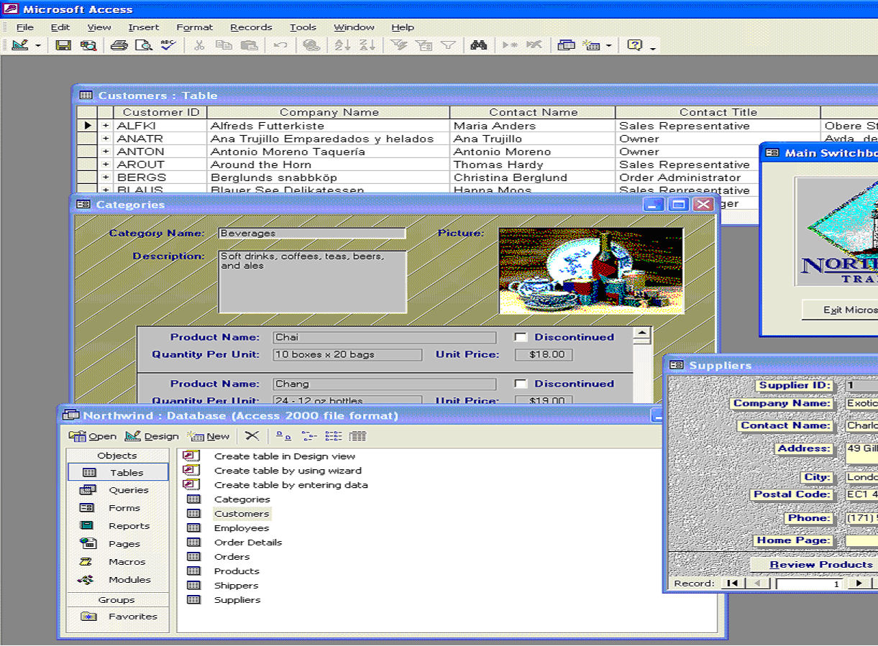Click the Search file toolbar icon
Image resolution: width=878 pixels, height=646 pixels.
tap(88, 45)
